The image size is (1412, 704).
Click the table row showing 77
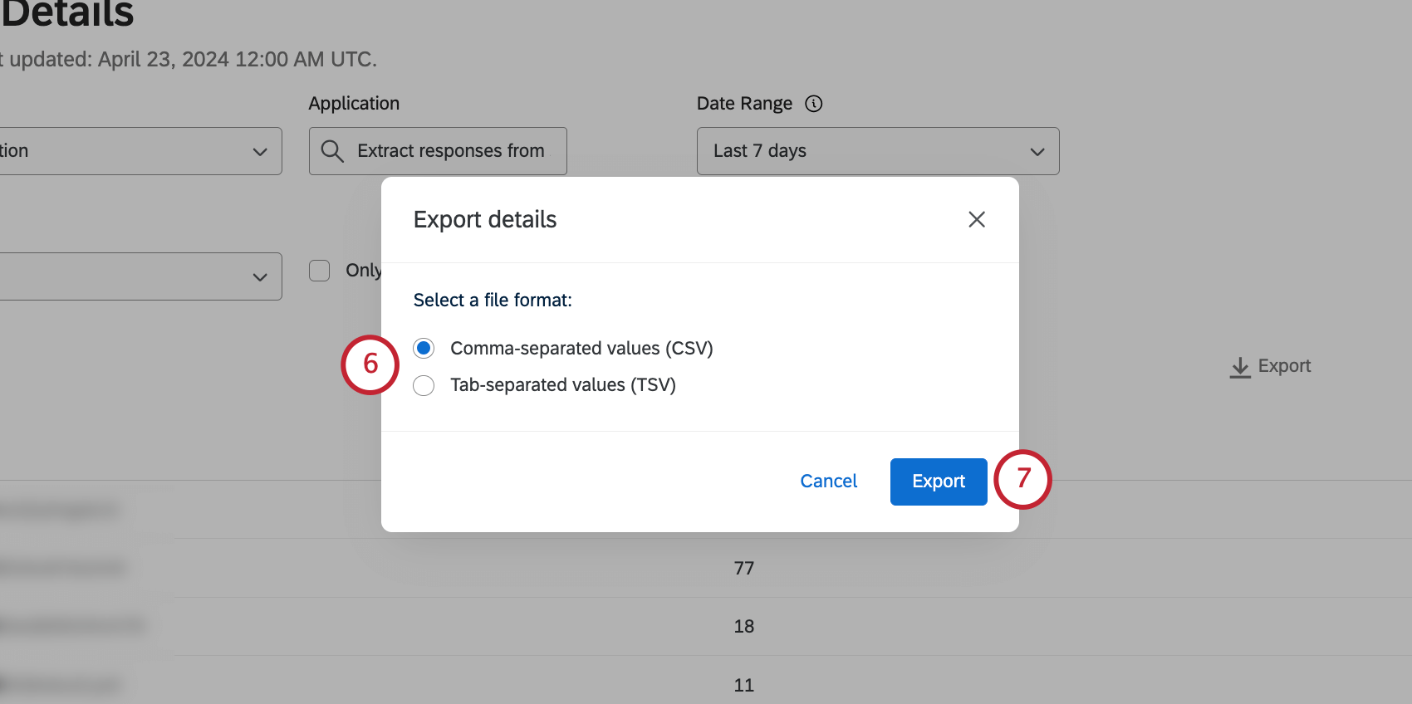tap(743, 568)
